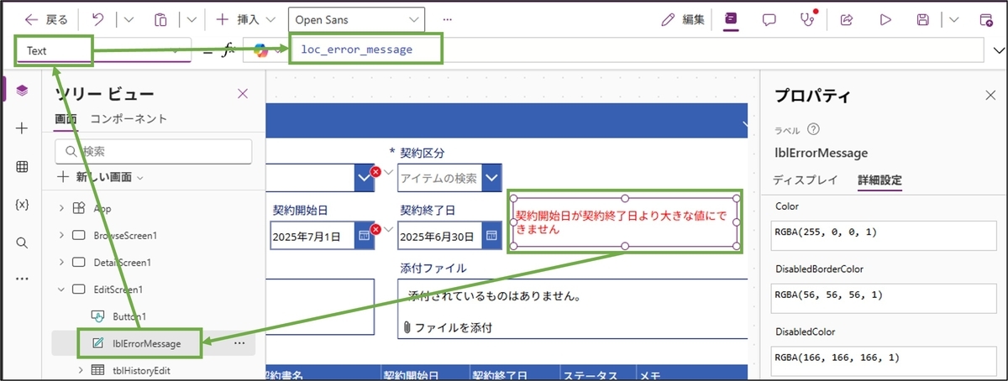Click the undo icon in toolbar

pos(97,18)
